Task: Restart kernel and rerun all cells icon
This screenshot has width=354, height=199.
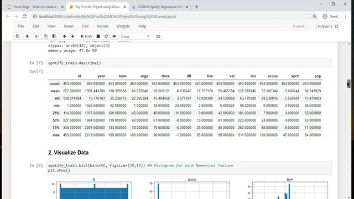Action: 114,36
